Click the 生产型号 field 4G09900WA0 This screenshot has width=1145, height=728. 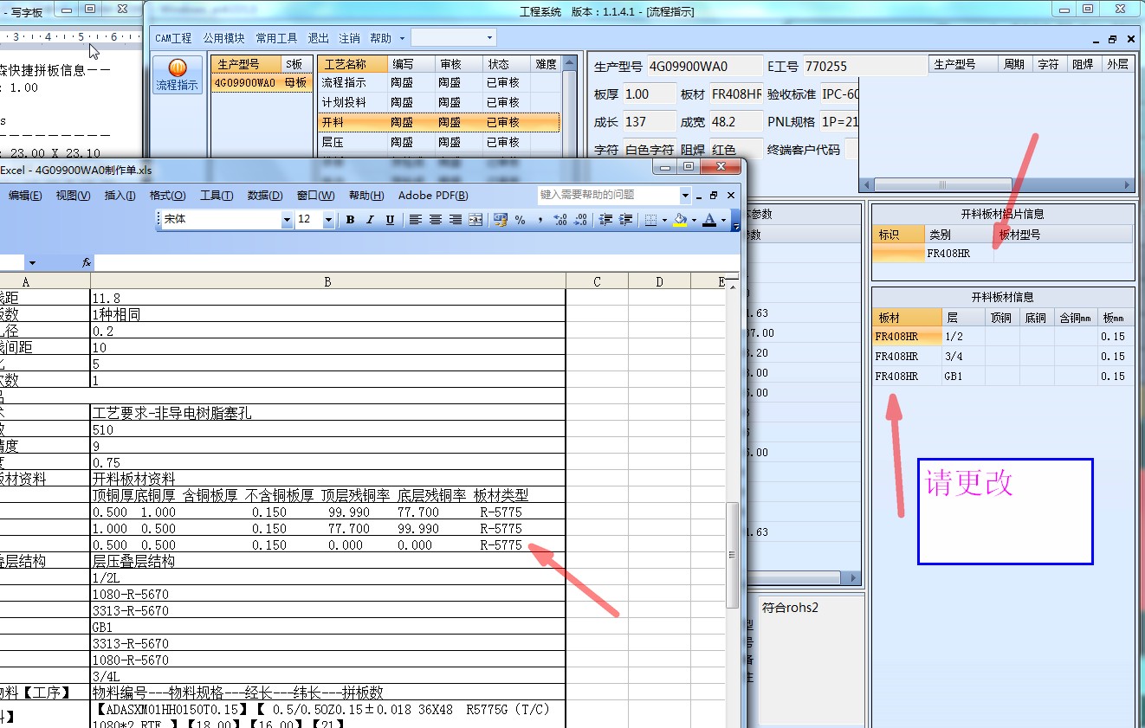[x=703, y=66]
